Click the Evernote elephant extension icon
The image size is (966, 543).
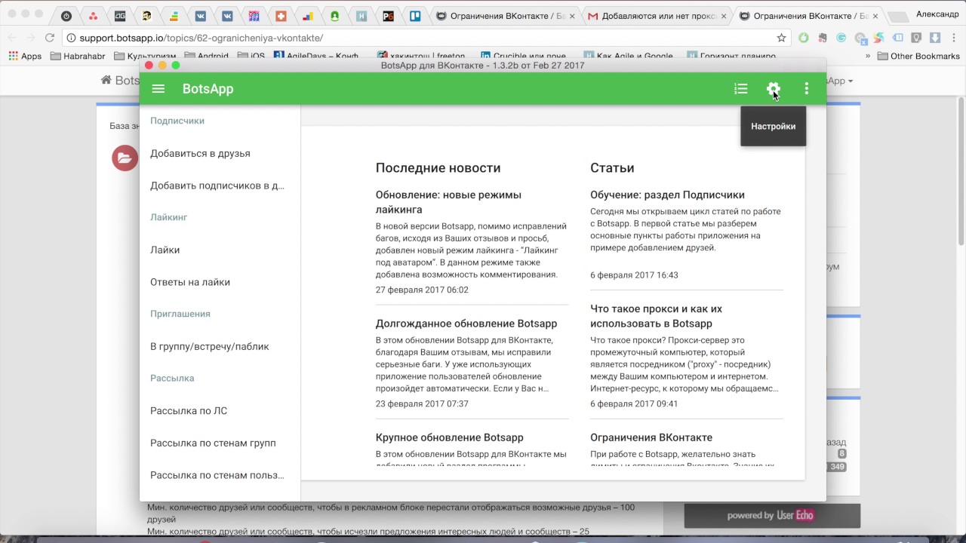tap(823, 38)
